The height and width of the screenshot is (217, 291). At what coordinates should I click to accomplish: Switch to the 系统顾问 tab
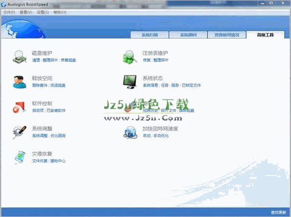[x=188, y=35]
